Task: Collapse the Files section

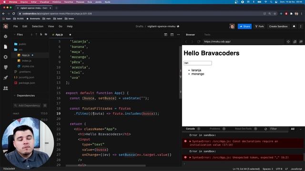Action: coord(14,35)
